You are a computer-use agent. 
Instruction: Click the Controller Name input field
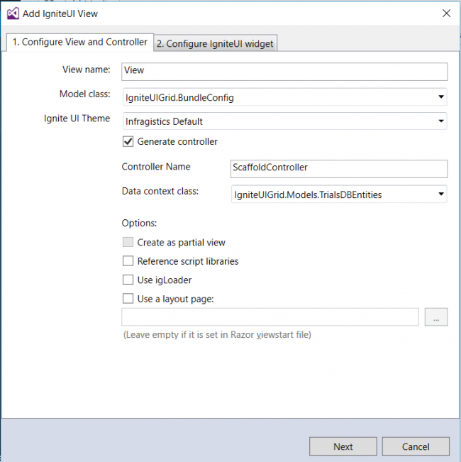339,169
